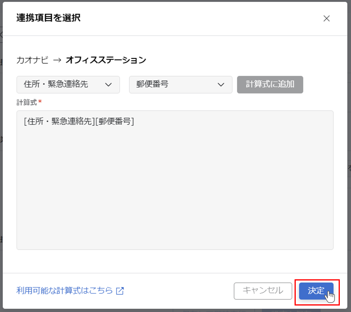
Task: Open the 郵便番号 dropdown
Action: point(176,85)
